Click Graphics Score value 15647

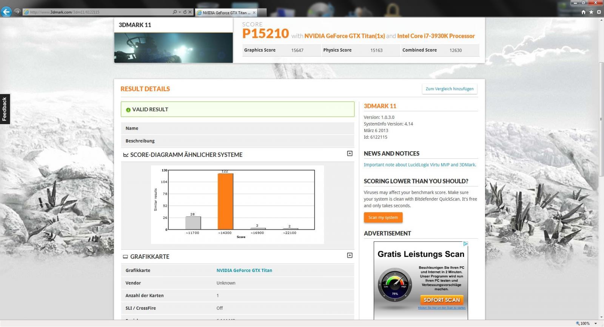(x=297, y=50)
